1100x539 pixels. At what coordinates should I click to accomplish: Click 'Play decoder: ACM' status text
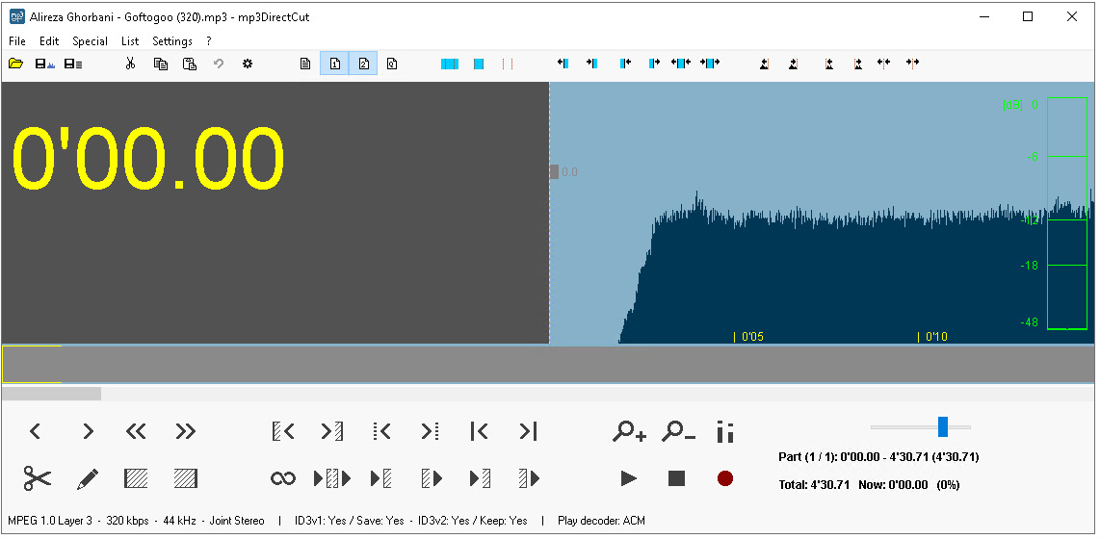click(601, 521)
